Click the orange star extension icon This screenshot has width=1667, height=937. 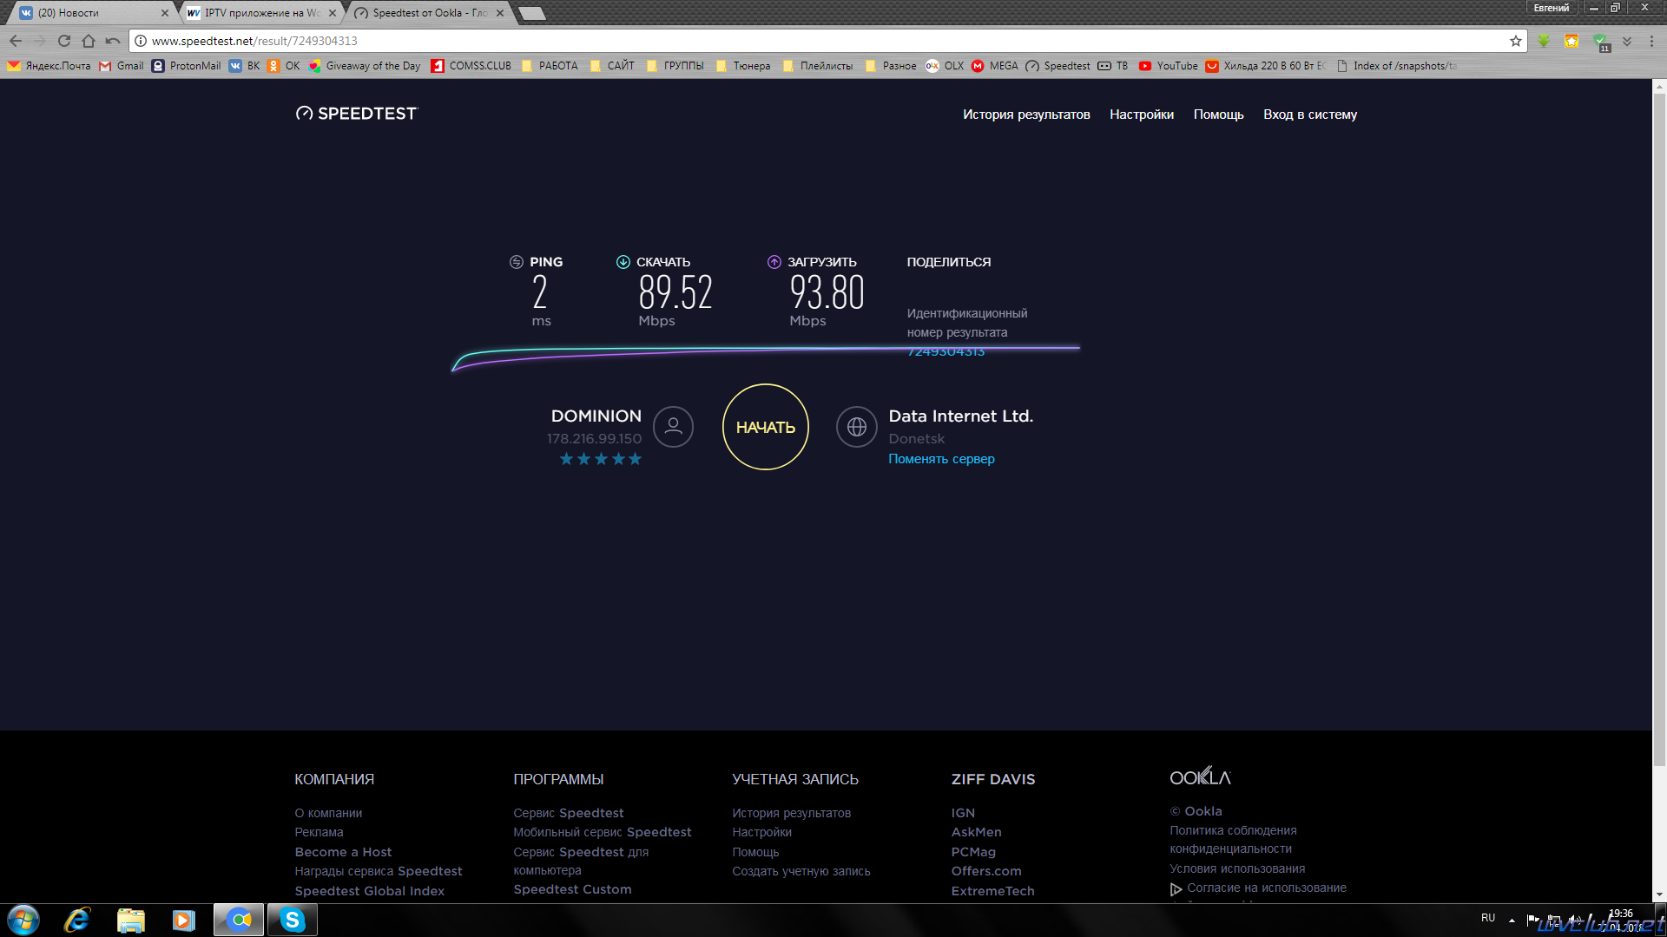point(1571,41)
